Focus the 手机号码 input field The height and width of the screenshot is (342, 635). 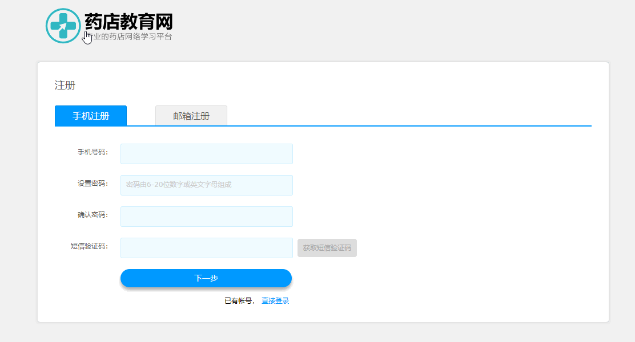[x=207, y=154]
